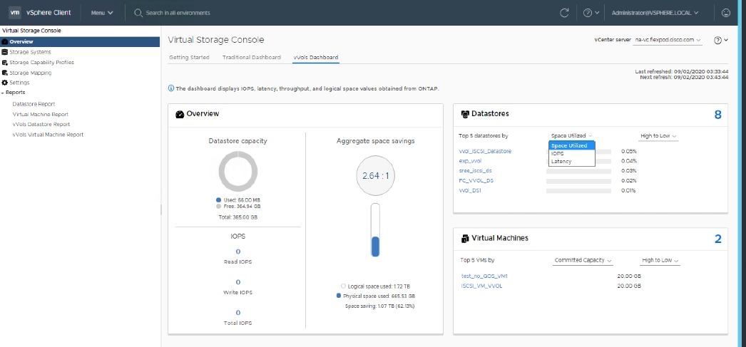The width and height of the screenshot is (746, 347).
Task: Open the vVols Datastore Report
Action: click(41, 125)
